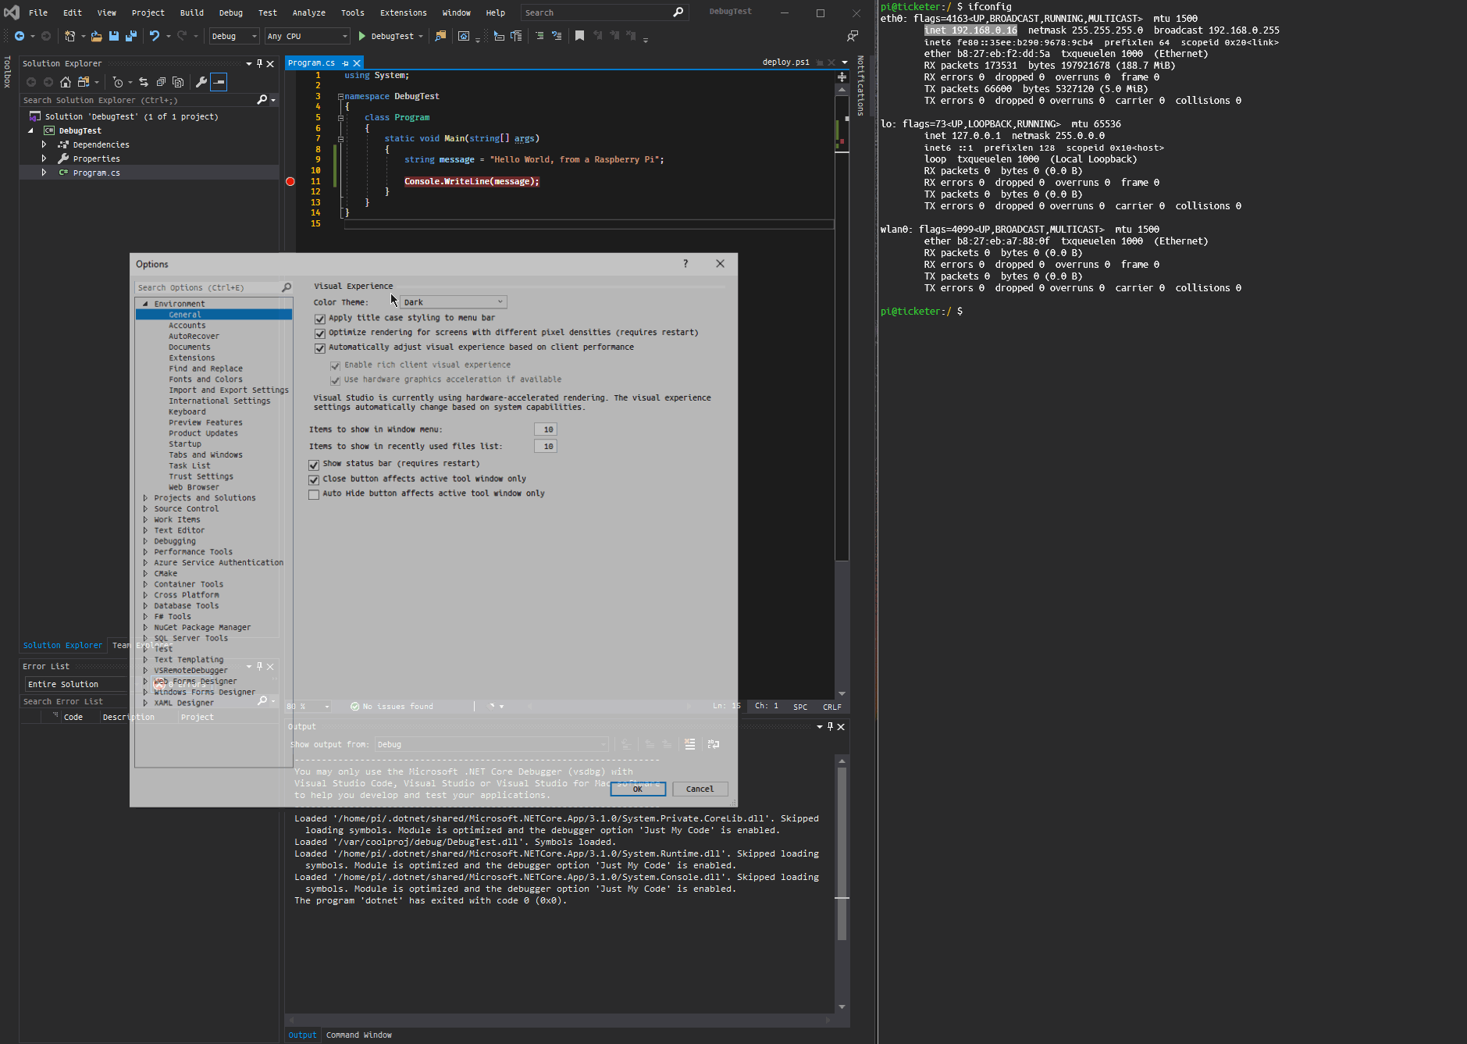Click the Save All icon
The height and width of the screenshot is (1044, 1467).
(131, 36)
